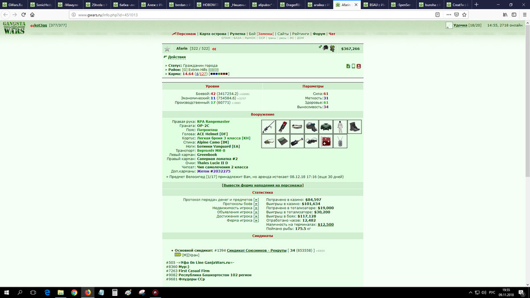Open First Casual Firm syndicate link

(194, 271)
